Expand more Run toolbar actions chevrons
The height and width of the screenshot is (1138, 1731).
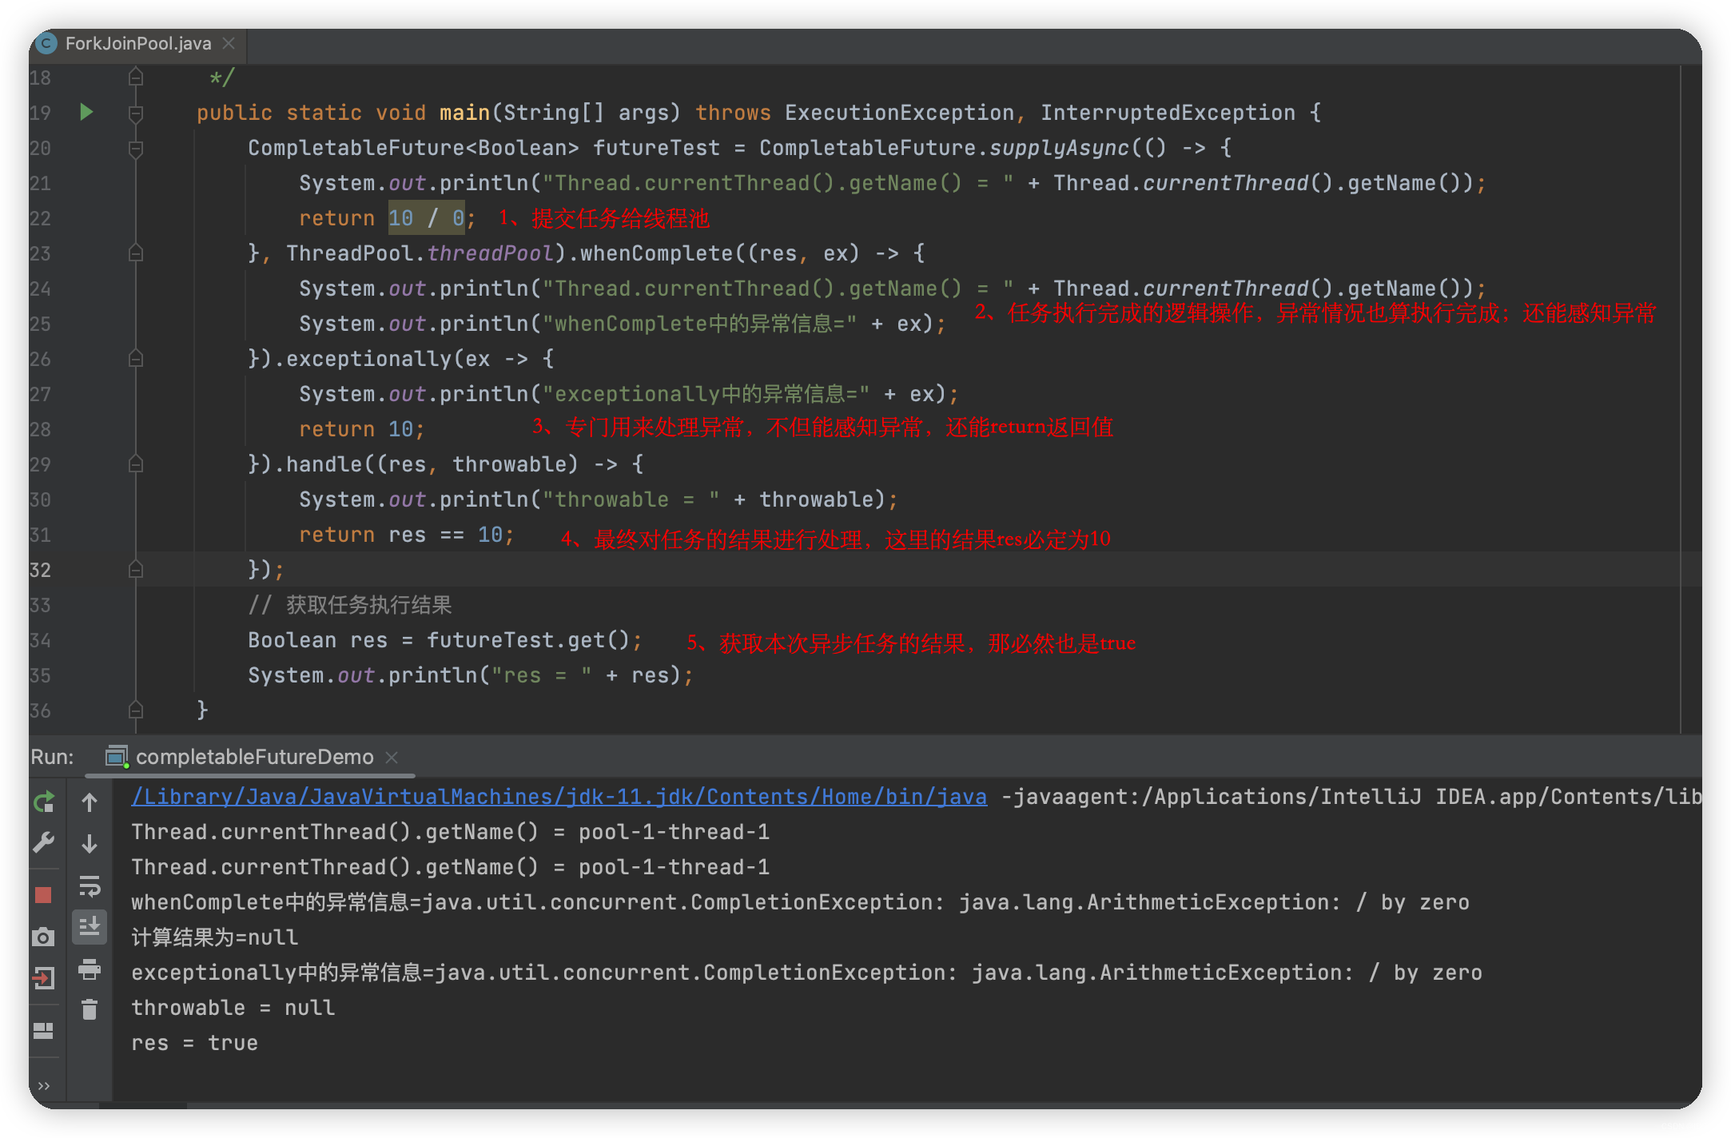pos(44,1084)
